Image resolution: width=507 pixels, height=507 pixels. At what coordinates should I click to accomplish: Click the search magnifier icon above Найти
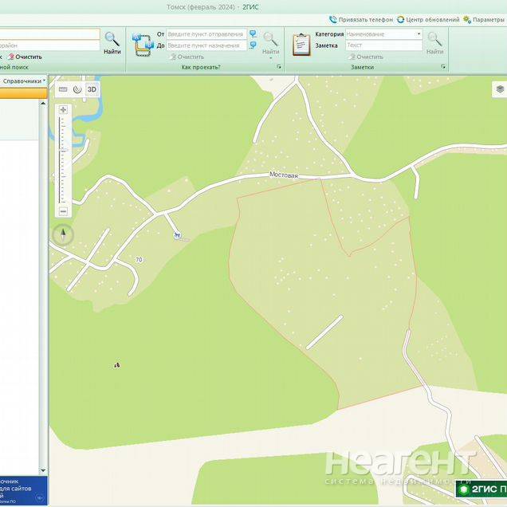[112, 39]
